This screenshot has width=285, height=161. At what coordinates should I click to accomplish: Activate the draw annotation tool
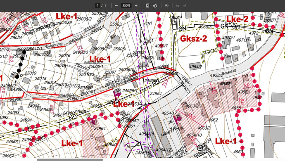(167, 6)
